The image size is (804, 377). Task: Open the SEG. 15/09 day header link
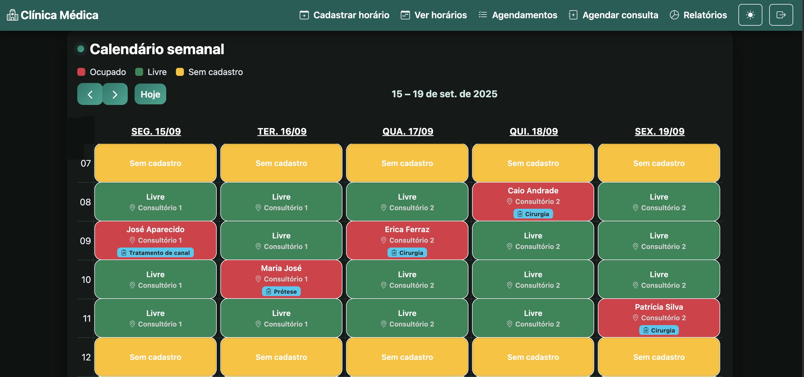tap(155, 131)
